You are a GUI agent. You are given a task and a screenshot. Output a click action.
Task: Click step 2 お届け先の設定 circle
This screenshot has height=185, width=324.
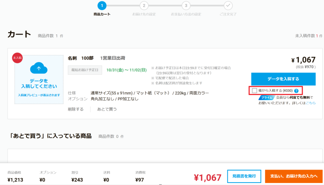coord(144,5)
